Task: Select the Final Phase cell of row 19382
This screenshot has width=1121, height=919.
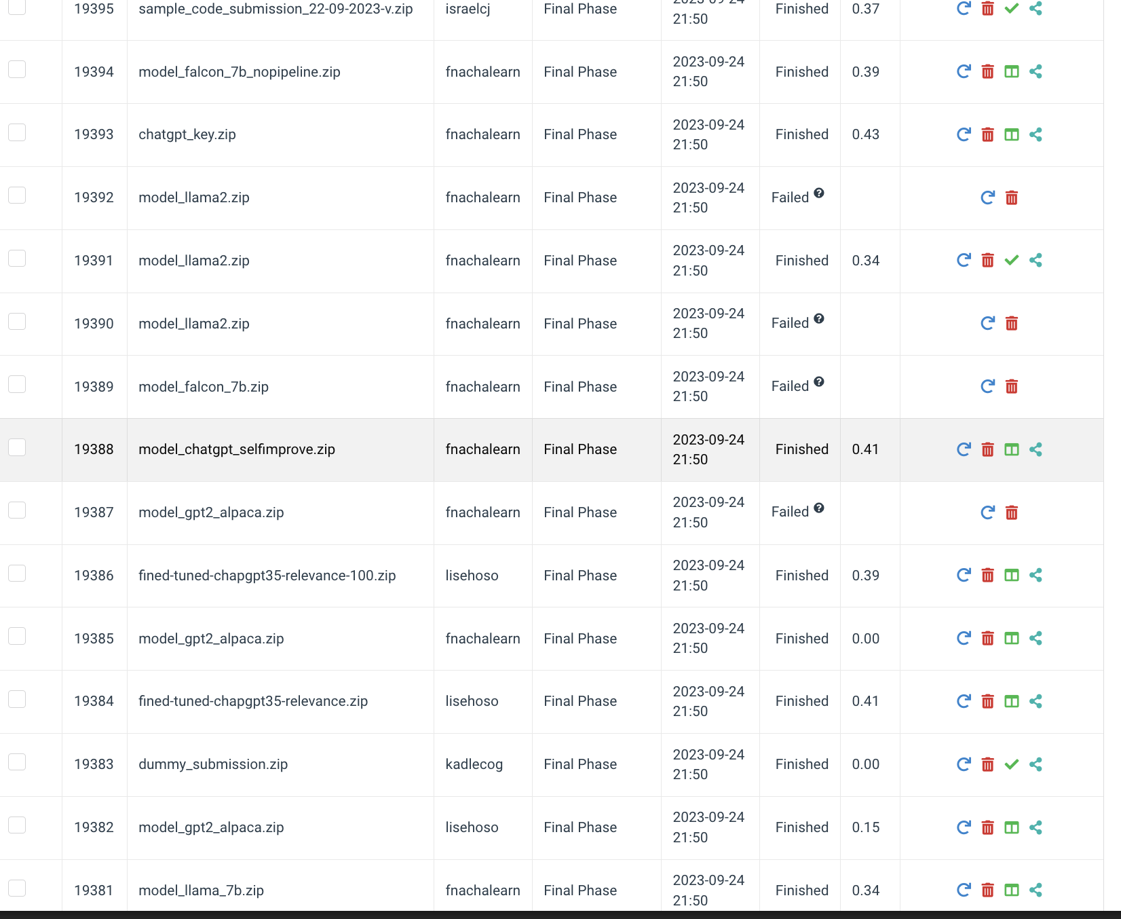Action: click(580, 827)
